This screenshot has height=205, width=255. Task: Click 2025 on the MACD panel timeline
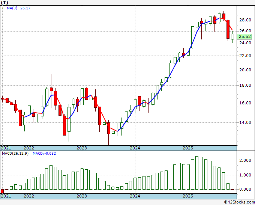point(188,196)
